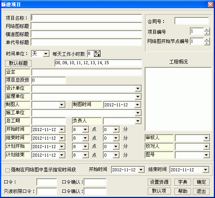This screenshot has width=215, height=198.
Task: Click the 设置资源 button
Action: (x=159, y=182)
